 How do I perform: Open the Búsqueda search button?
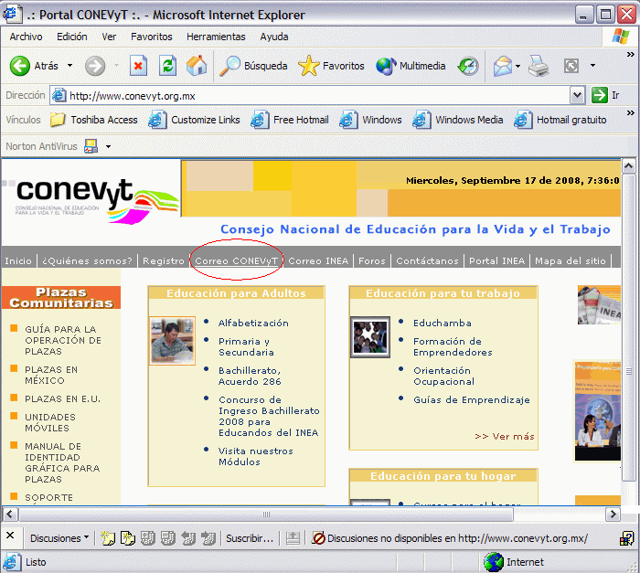click(253, 66)
